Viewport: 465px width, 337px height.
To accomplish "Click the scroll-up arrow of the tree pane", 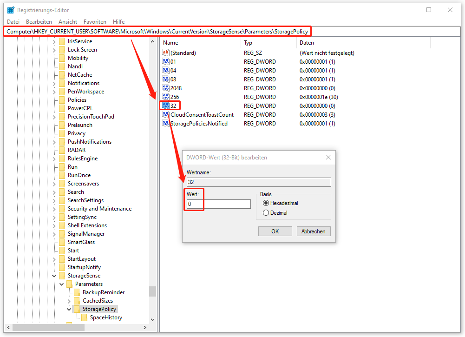I will point(152,41).
